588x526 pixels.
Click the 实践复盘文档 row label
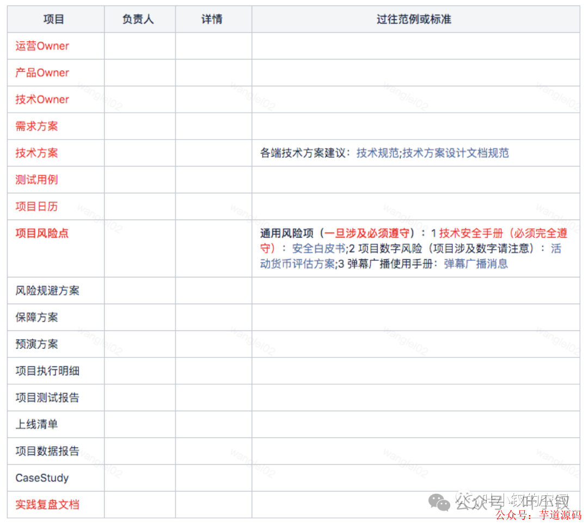click(47, 504)
